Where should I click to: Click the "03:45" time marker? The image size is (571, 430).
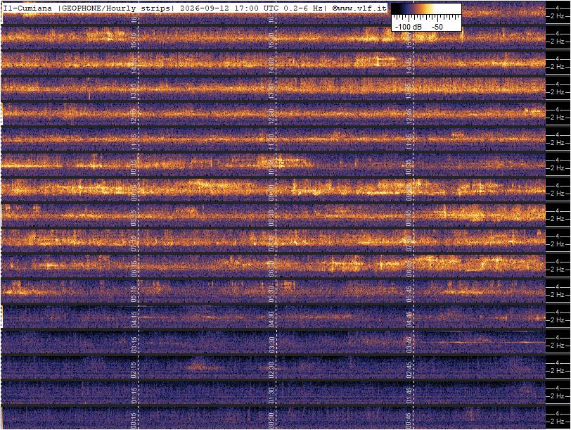click(x=409, y=345)
